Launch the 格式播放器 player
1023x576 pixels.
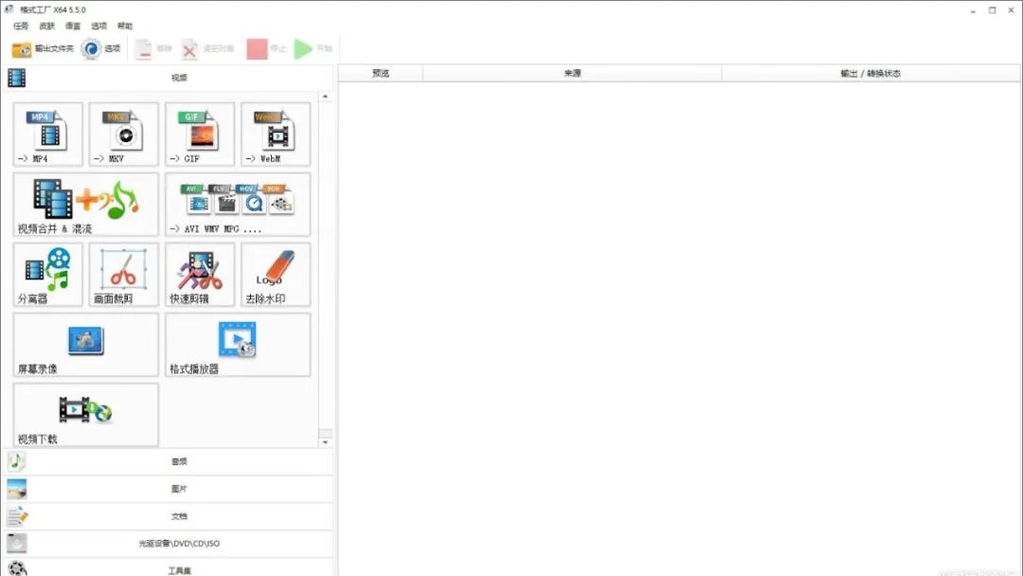click(x=238, y=345)
